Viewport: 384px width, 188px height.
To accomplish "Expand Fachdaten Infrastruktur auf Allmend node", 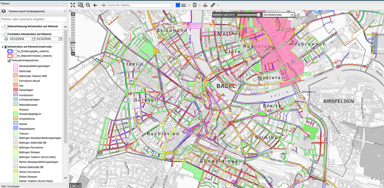I will pos(2,35).
